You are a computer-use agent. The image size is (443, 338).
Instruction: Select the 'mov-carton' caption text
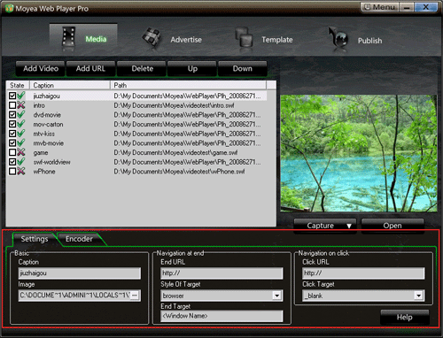point(48,124)
